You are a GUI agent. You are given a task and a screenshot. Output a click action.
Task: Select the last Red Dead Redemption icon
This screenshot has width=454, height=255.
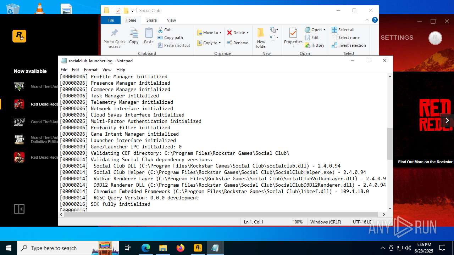coord(19,157)
